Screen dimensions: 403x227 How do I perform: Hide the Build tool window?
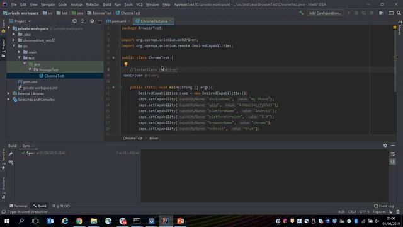(393, 146)
